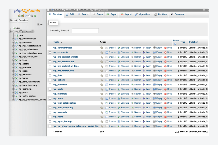Expand wp_posts in the navigation tree
Screen dimensions: 218x145
tap(13, 71)
